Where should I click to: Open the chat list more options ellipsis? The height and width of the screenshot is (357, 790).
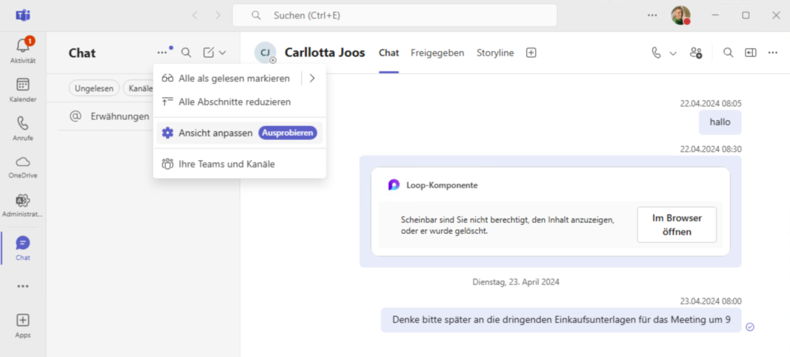tap(163, 53)
